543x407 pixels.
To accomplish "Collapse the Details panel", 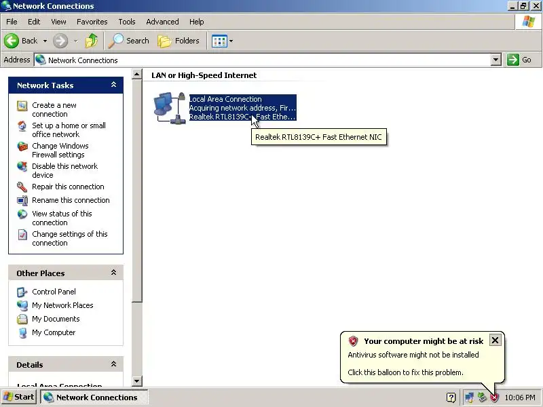I will click(113, 364).
